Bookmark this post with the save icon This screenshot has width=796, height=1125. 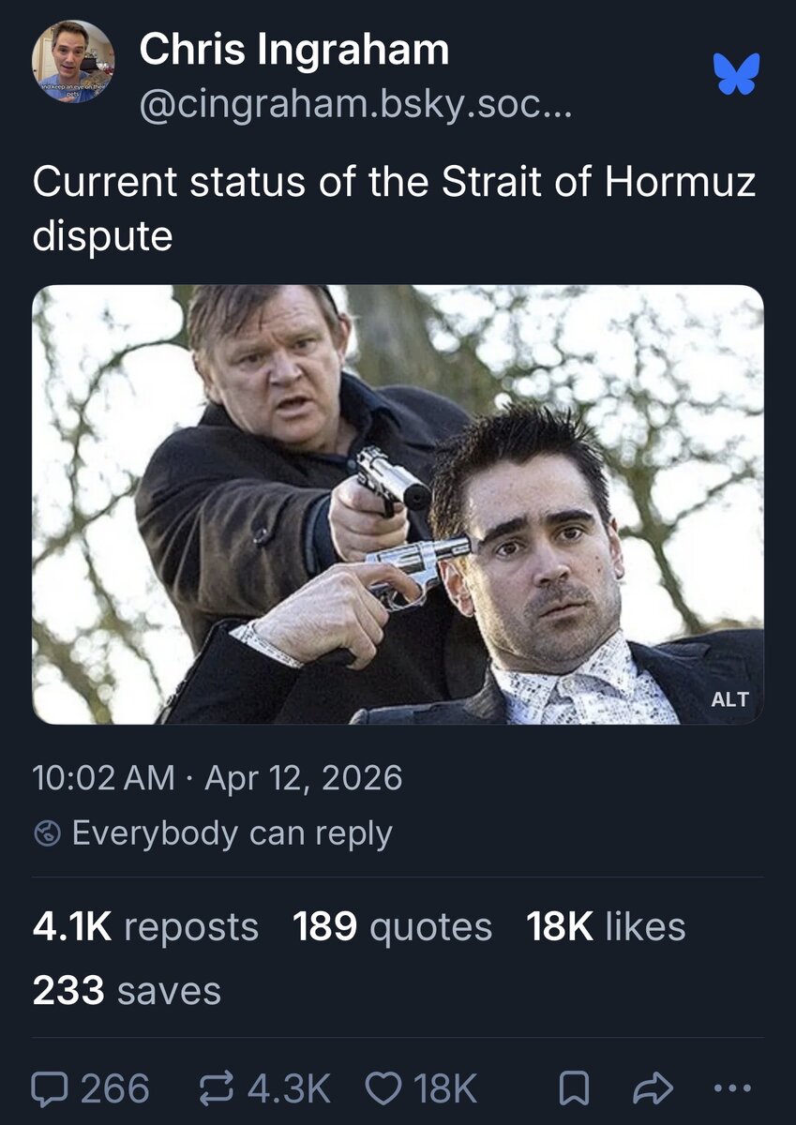pyautogui.click(x=572, y=1088)
